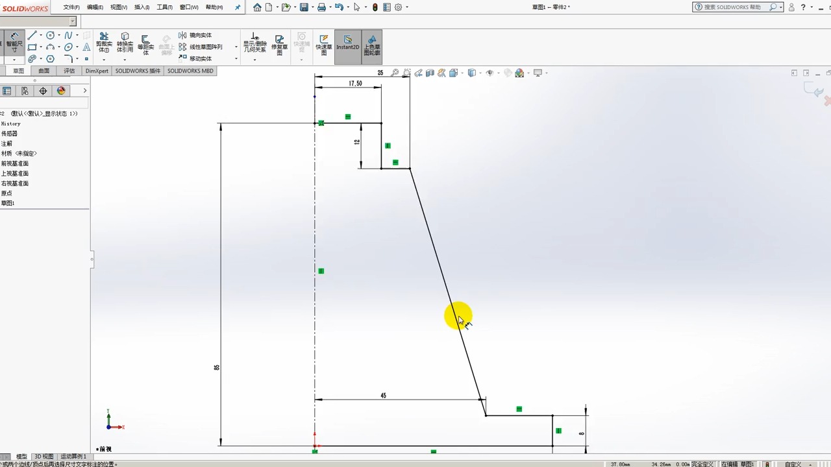Select the Text (A) sketch tool
The image size is (831, 467).
pyautogui.click(x=86, y=47)
